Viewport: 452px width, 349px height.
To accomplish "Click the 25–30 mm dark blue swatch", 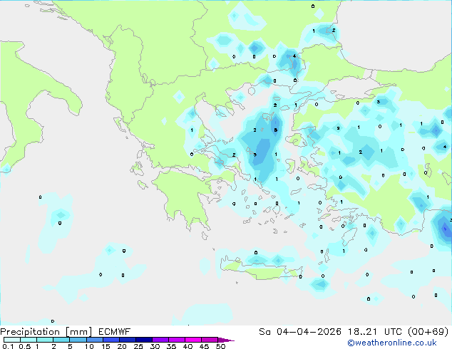I will (144, 340).
